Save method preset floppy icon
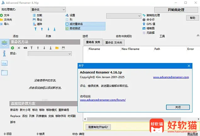Screen dimensions: 200x136 63,48
